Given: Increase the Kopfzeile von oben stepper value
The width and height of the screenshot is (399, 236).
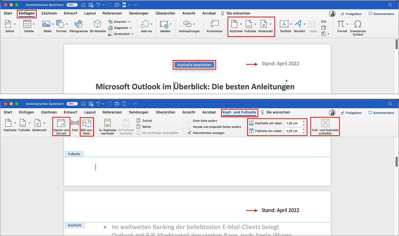Looking at the screenshot, I should (304, 122).
